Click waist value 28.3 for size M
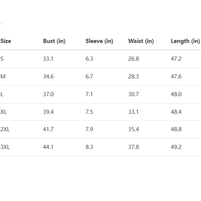 click(x=133, y=76)
